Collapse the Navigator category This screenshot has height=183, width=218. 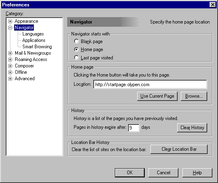coord(10,28)
